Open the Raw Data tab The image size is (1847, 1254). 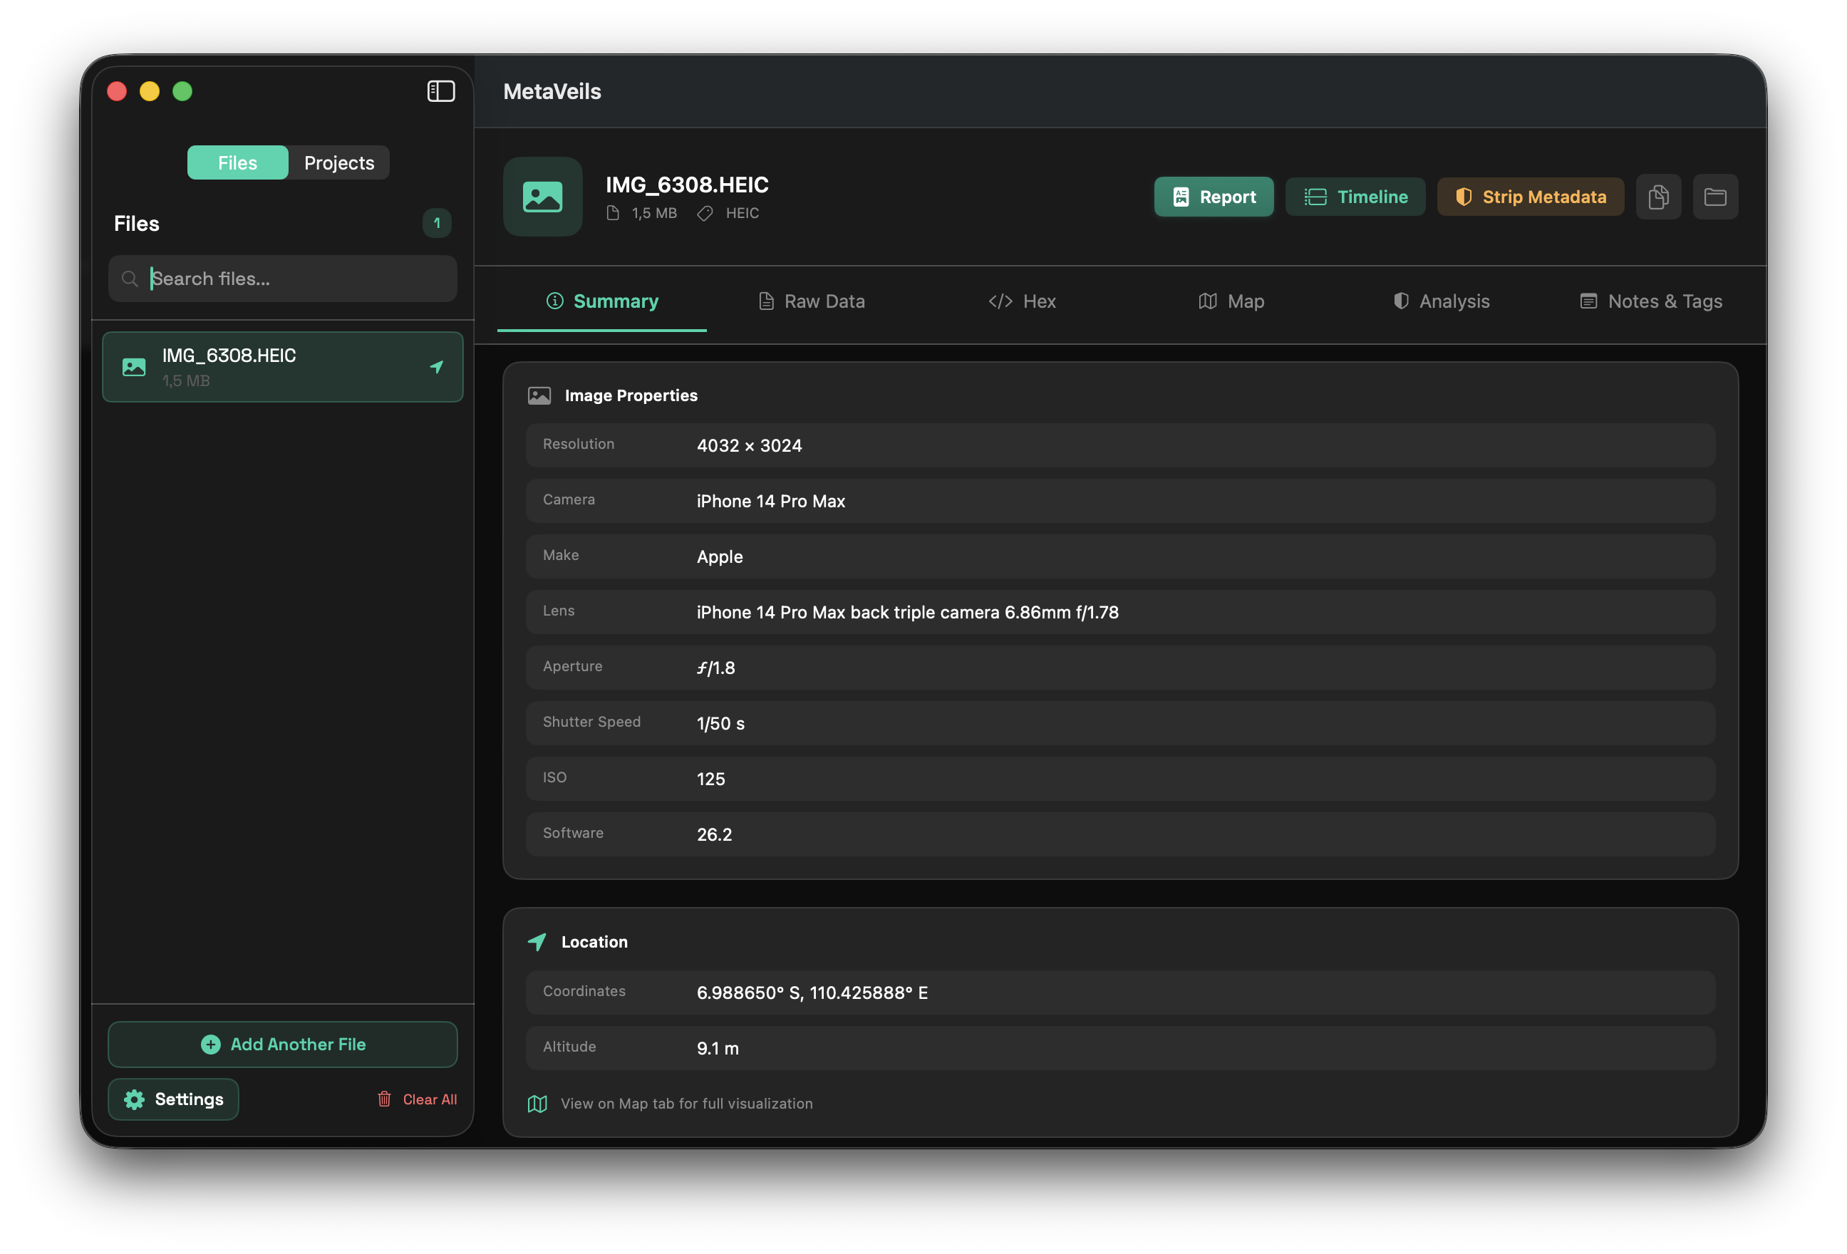tap(812, 301)
